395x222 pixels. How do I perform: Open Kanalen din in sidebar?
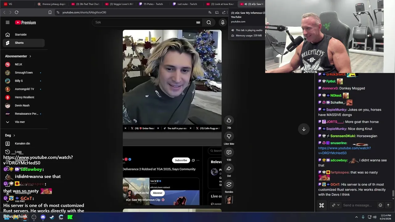[x=23, y=143]
